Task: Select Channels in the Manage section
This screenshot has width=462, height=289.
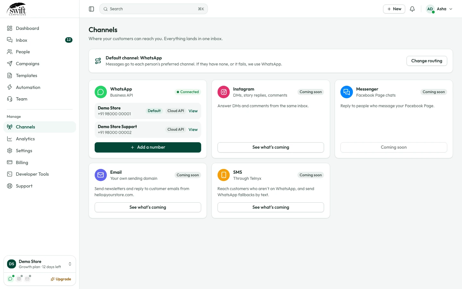Action: pyautogui.click(x=40, y=127)
